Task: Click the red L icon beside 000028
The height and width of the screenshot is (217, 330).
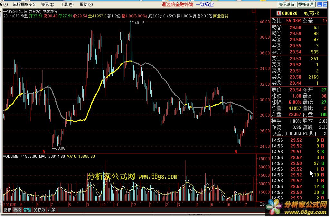Action: (x=279, y=13)
